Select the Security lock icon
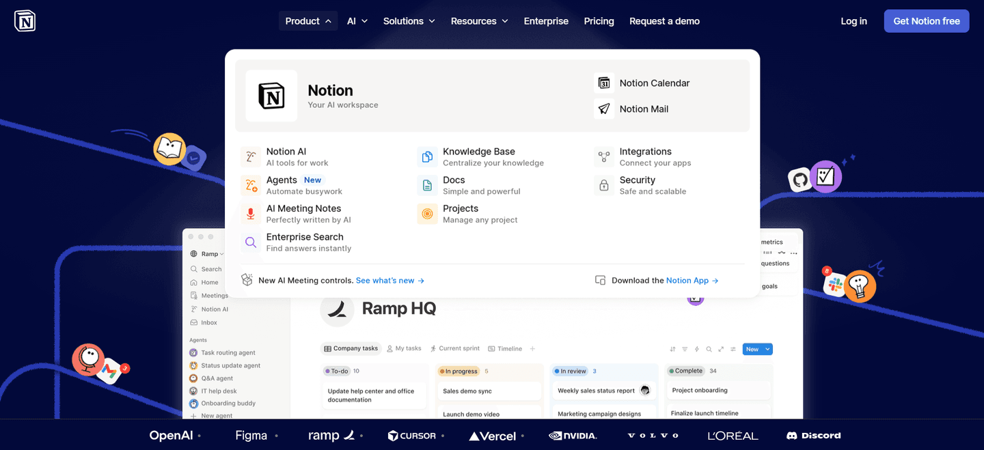984x450 pixels. point(604,186)
